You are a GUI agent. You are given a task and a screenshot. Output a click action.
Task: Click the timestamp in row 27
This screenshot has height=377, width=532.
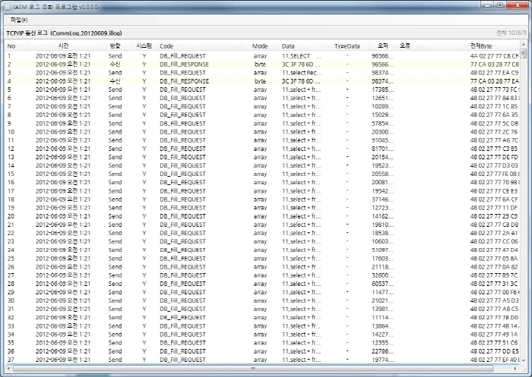click(x=63, y=275)
